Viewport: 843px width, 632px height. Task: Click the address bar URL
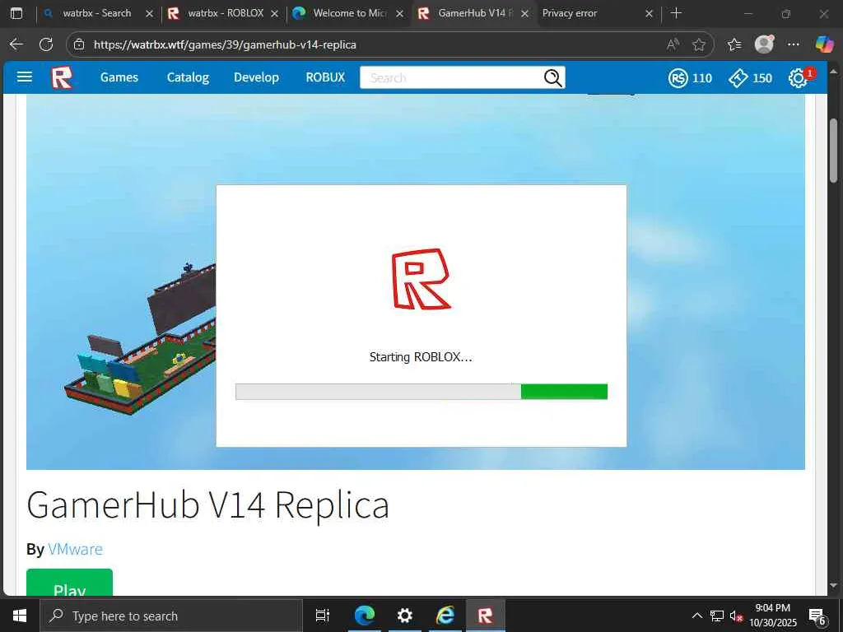(x=225, y=44)
